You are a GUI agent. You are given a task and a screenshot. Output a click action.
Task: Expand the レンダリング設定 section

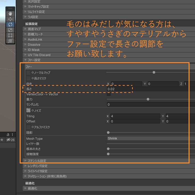(109, 166)
